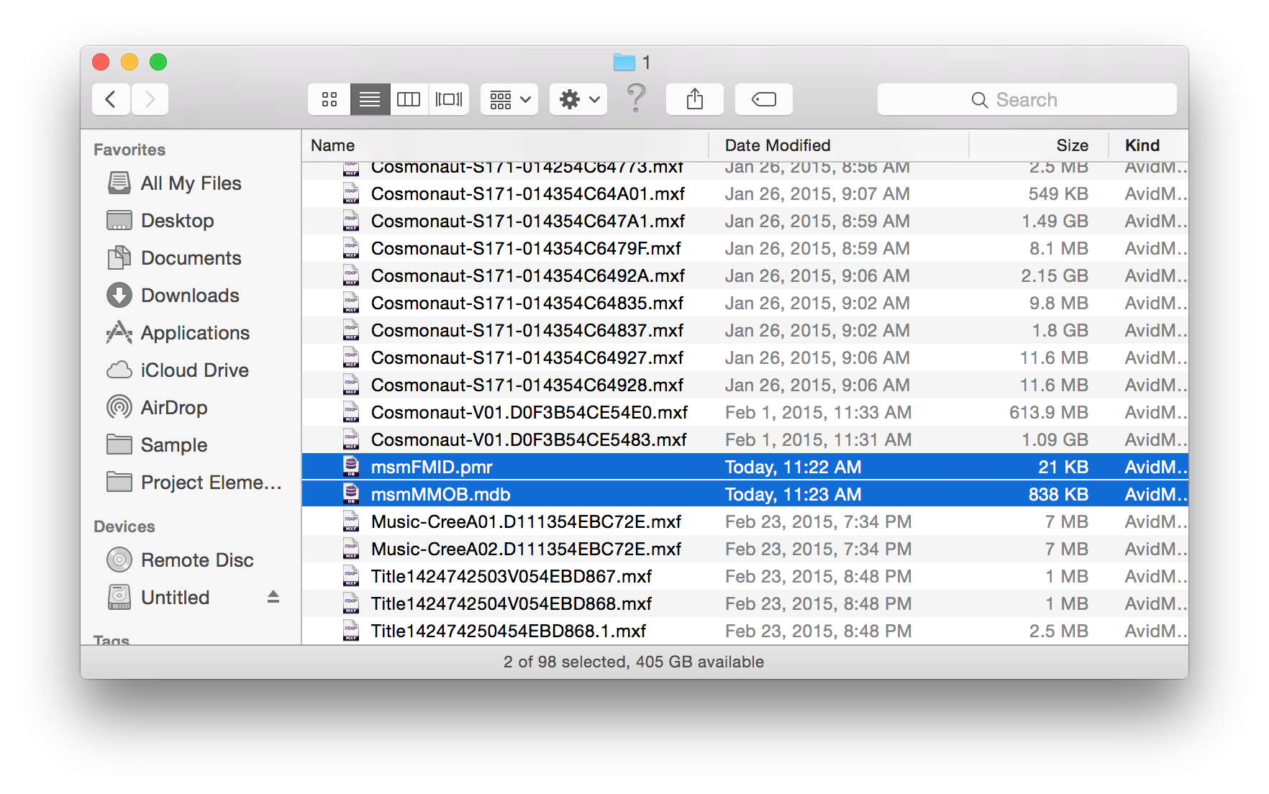Viewport: 1269px width, 794px height.
Task: Click the question mark help icon
Action: pos(636,98)
